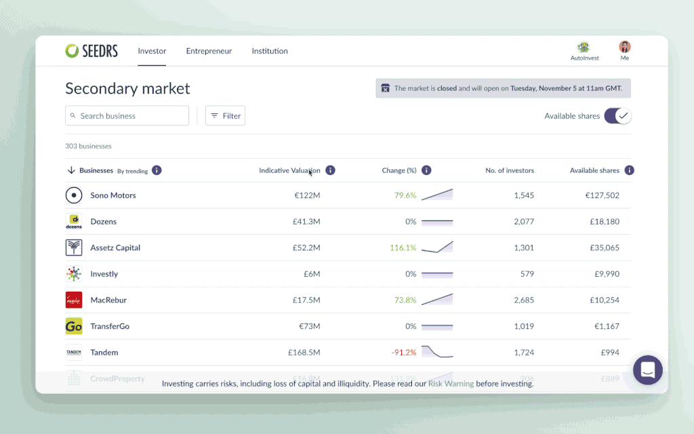694x434 pixels.
Task: Sort by No. of investors header
Action: tap(510, 170)
